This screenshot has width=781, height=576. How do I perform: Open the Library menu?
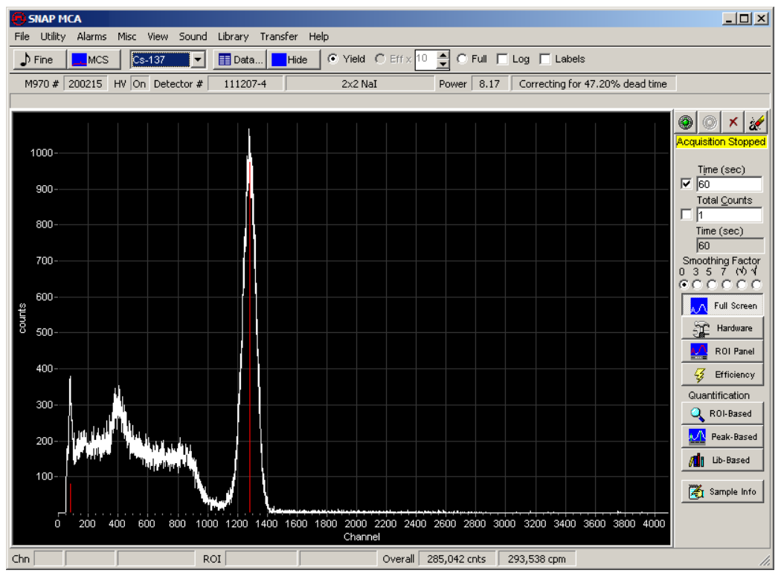(233, 36)
